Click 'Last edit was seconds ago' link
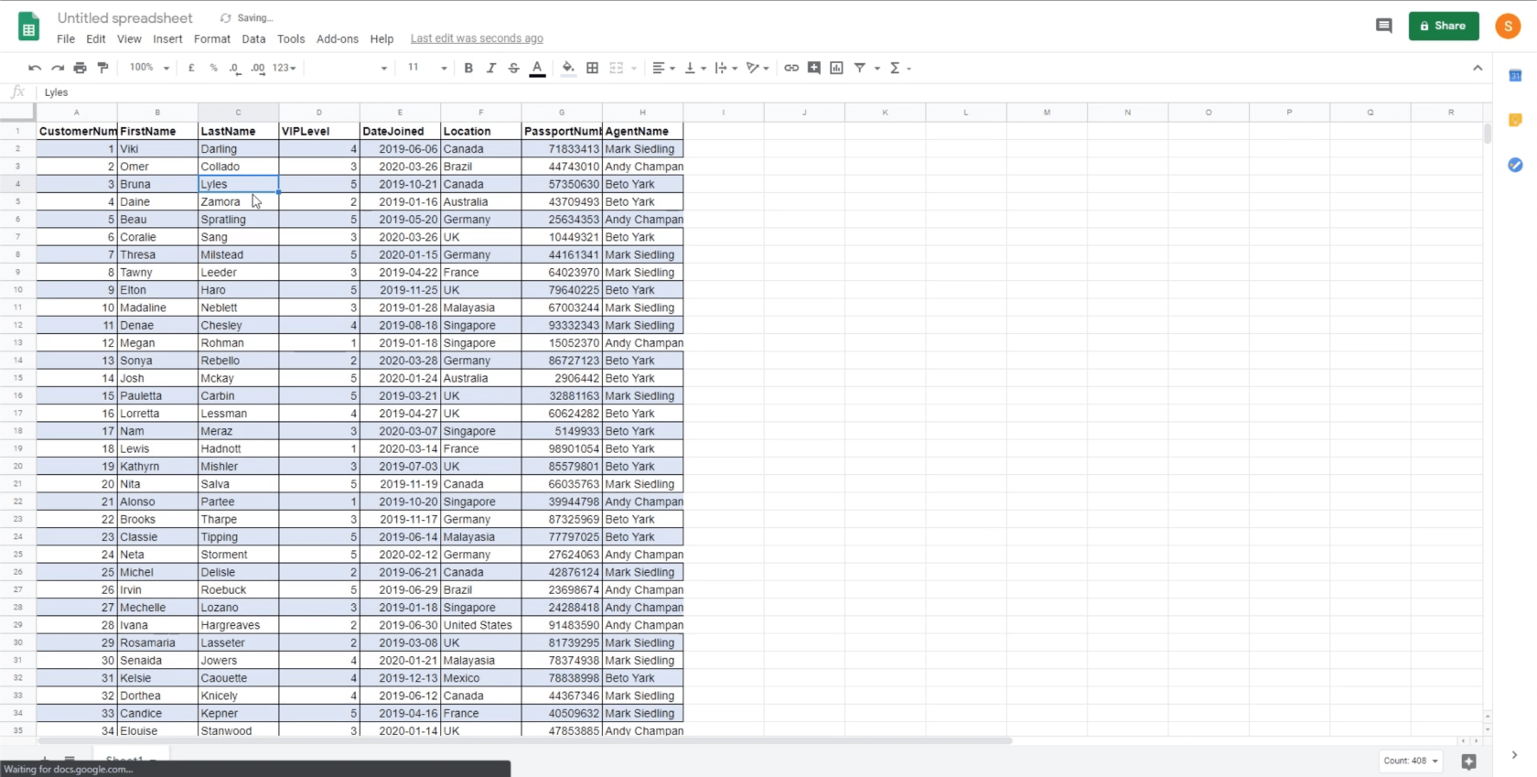Screen dimensions: 1537x777 click(477, 38)
